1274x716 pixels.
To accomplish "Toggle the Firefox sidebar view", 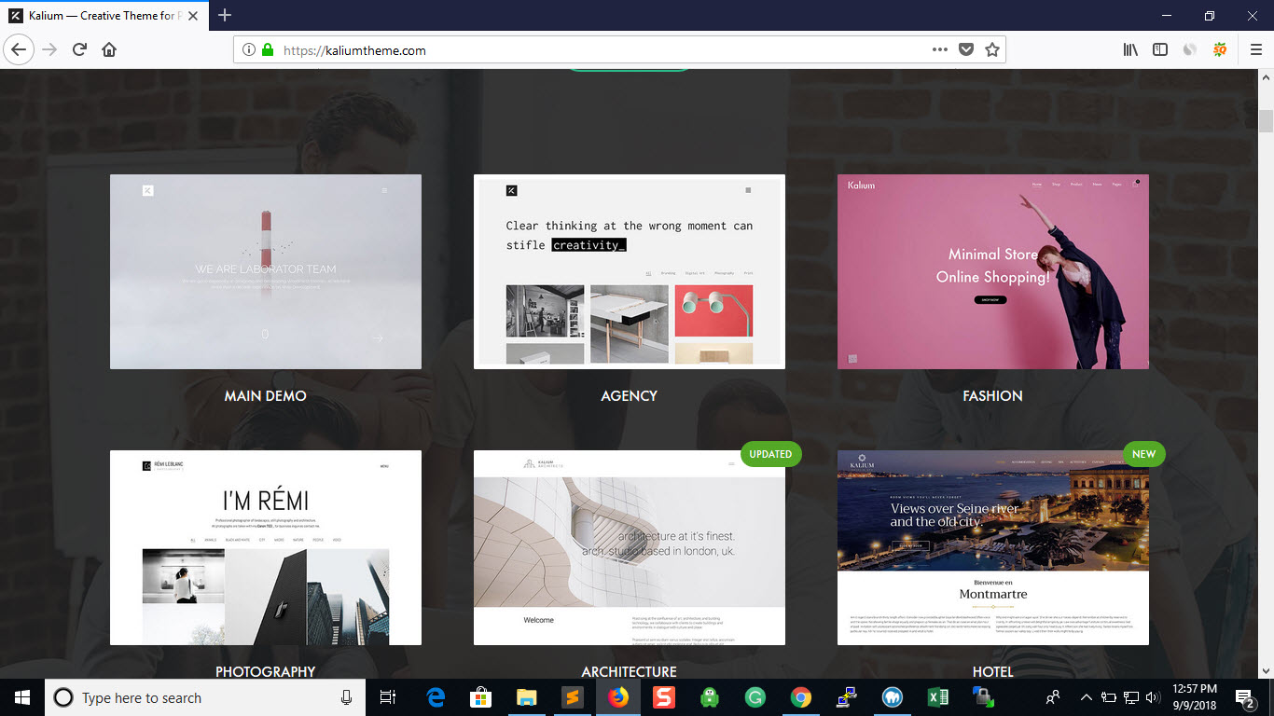I will (x=1160, y=50).
